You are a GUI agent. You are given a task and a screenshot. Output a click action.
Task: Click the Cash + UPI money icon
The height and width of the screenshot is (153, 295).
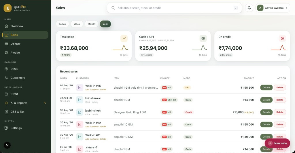(203, 38)
